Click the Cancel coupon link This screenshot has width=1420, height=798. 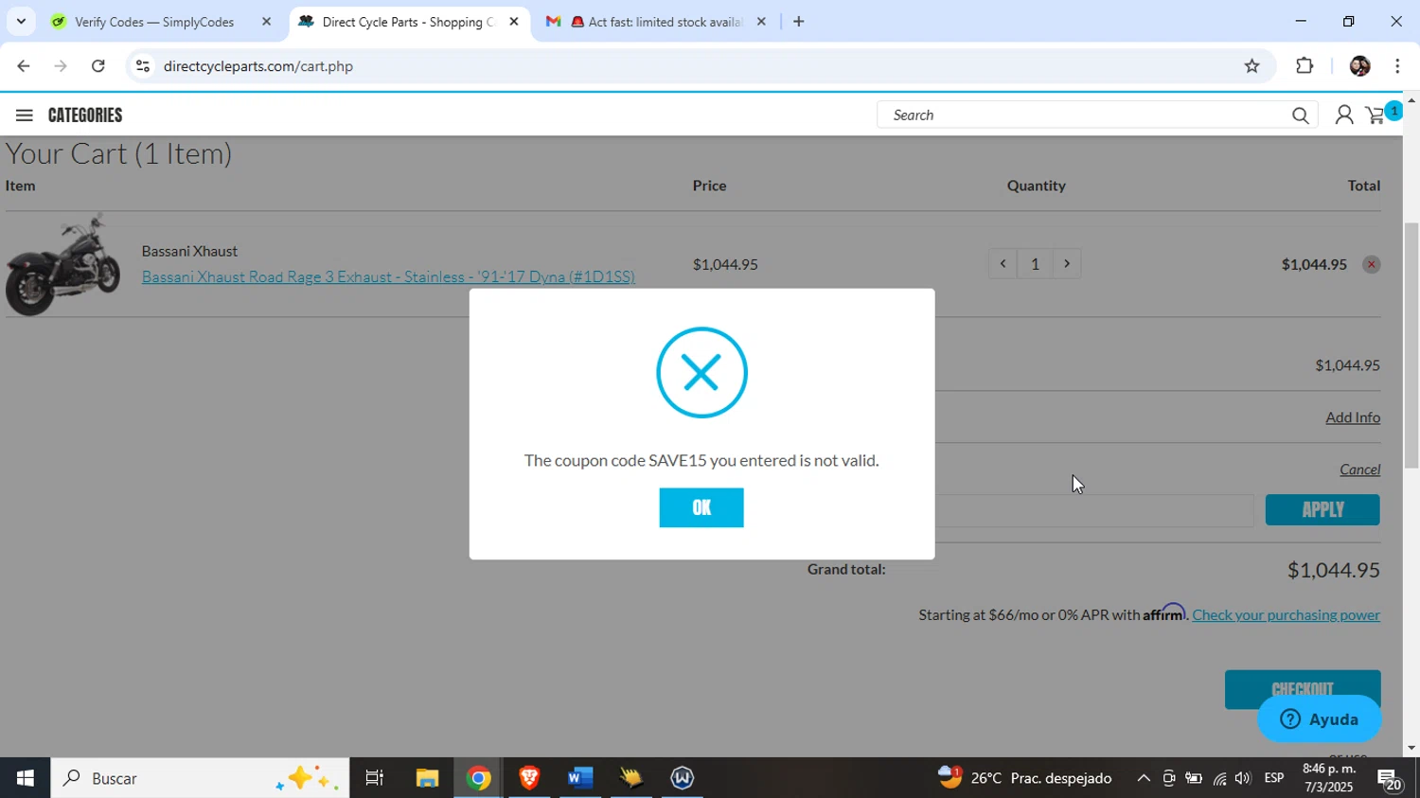1359,470
